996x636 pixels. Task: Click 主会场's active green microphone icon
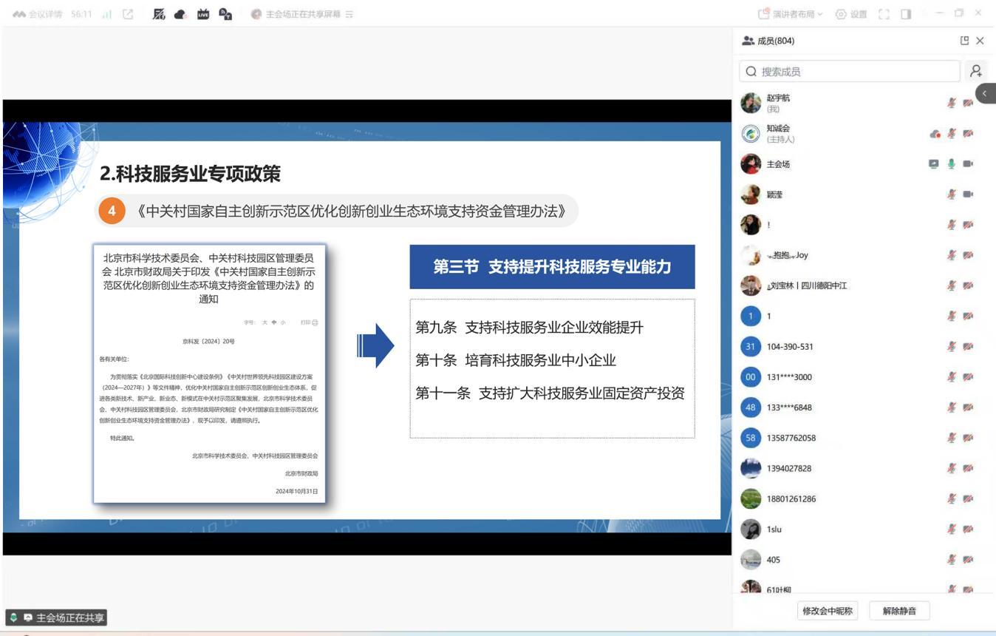point(952,164)
